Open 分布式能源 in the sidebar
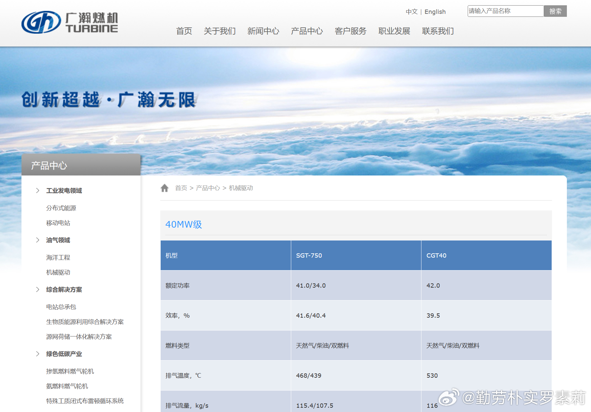The width and height of the screenshot is (591, 412). [x=61, y=208]
